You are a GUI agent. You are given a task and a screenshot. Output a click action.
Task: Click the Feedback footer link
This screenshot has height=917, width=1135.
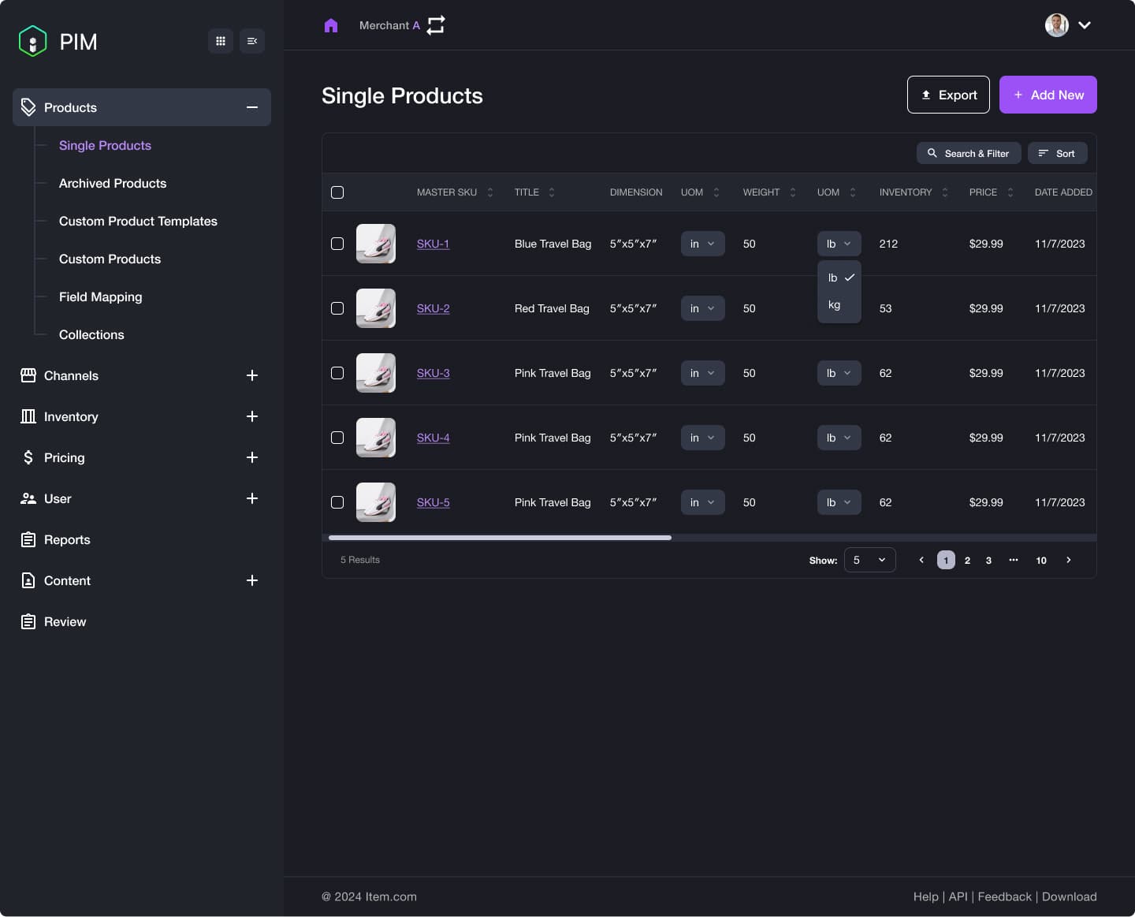[x=1004, y=896]
